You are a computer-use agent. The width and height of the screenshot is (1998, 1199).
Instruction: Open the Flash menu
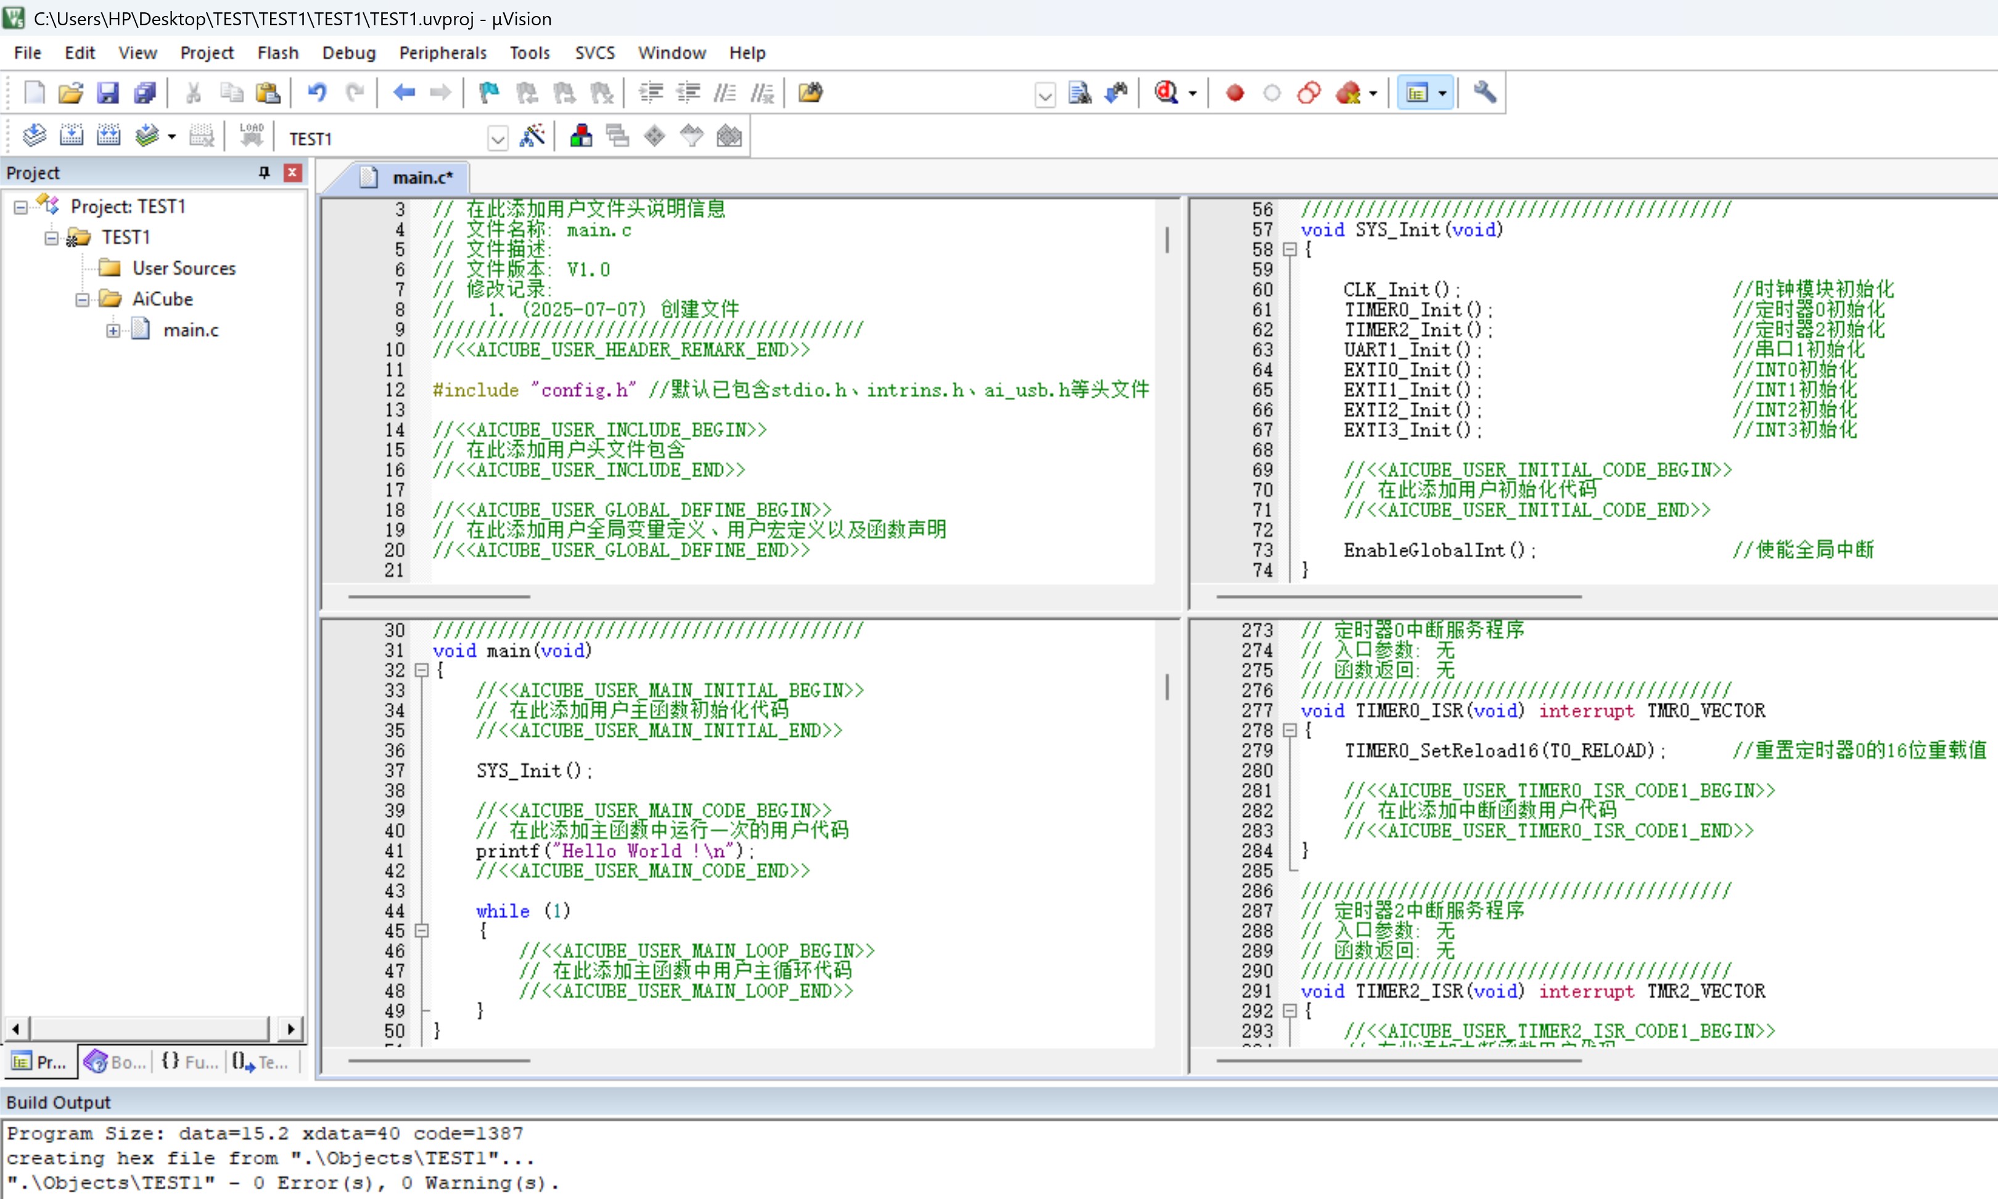[x=278, y=52]
